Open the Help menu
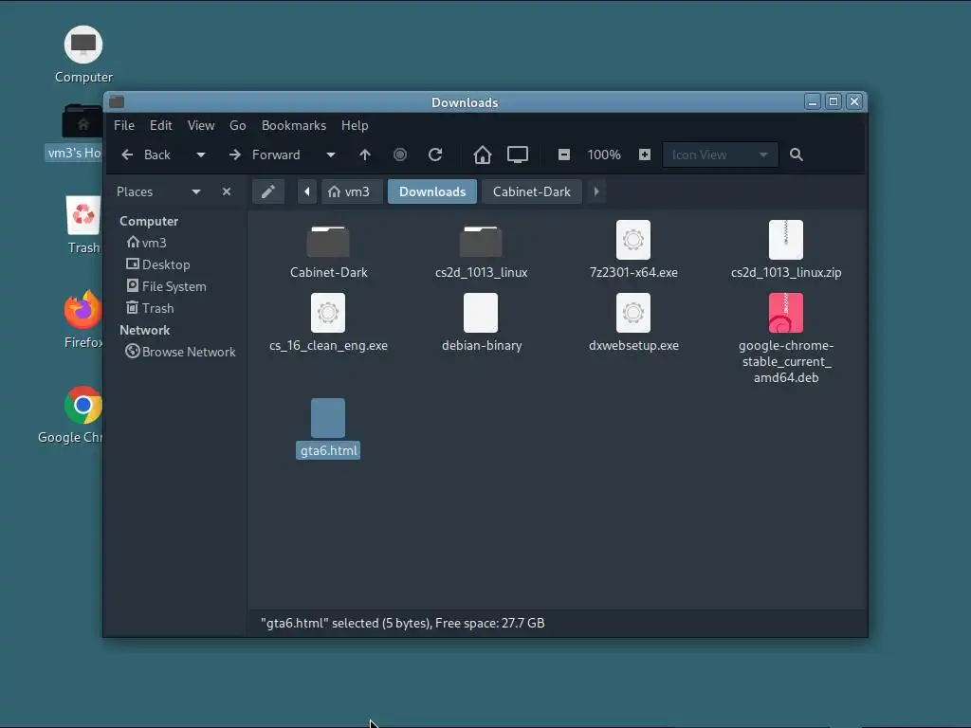971x728 pixels. [355, 126]
